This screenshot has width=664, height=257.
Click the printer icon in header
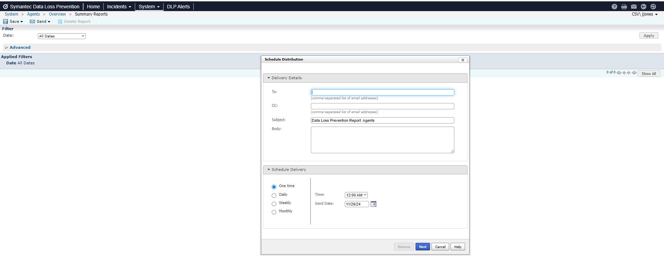624,7
